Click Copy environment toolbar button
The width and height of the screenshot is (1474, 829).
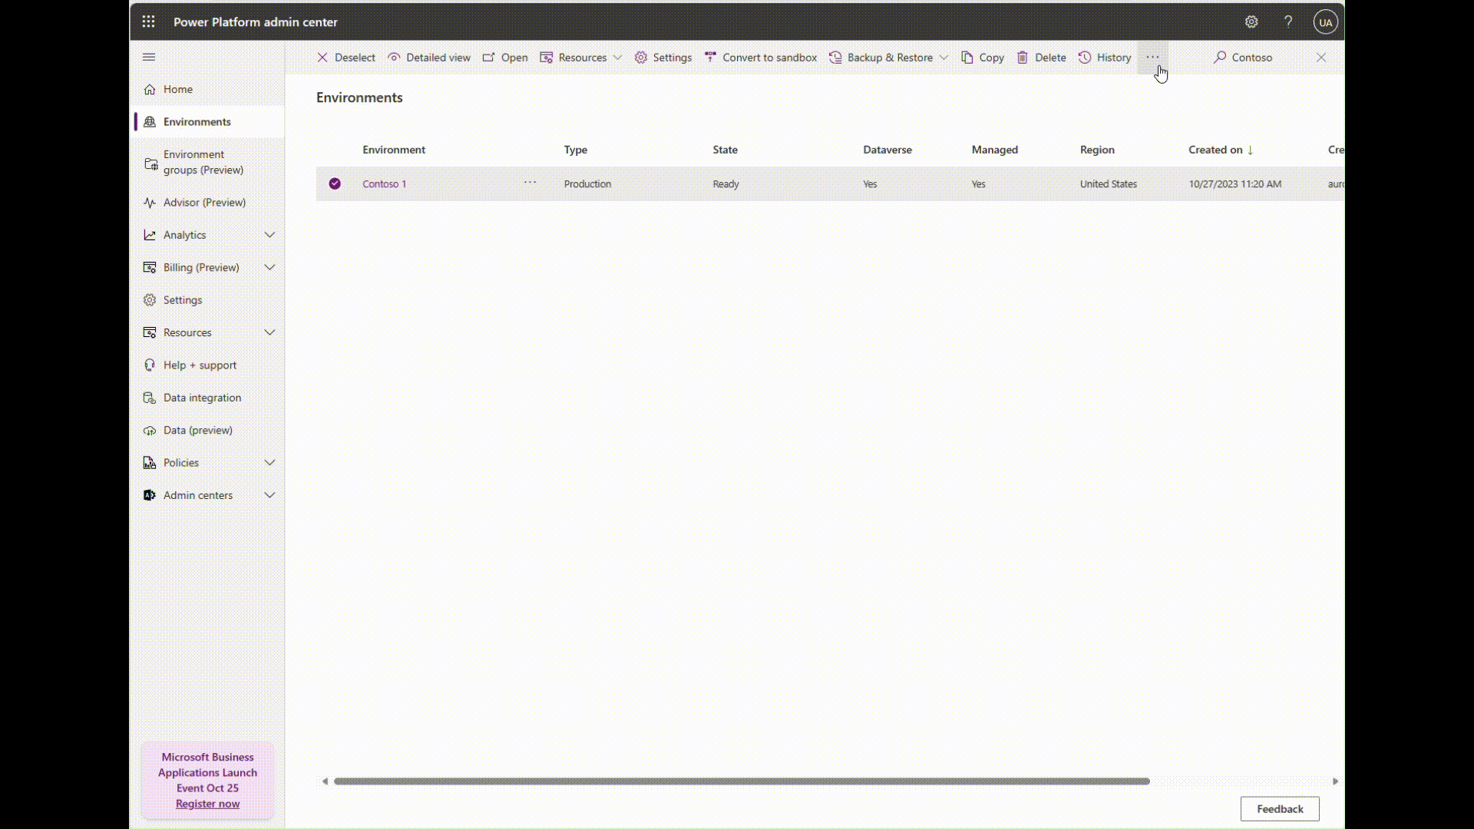tap(983, 58)
